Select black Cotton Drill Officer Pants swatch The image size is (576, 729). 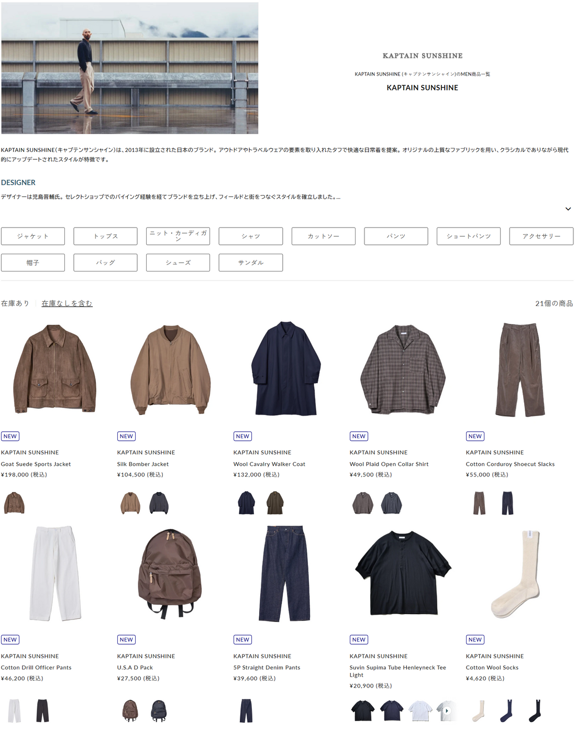pyautogui.click(x=42, y=711)
